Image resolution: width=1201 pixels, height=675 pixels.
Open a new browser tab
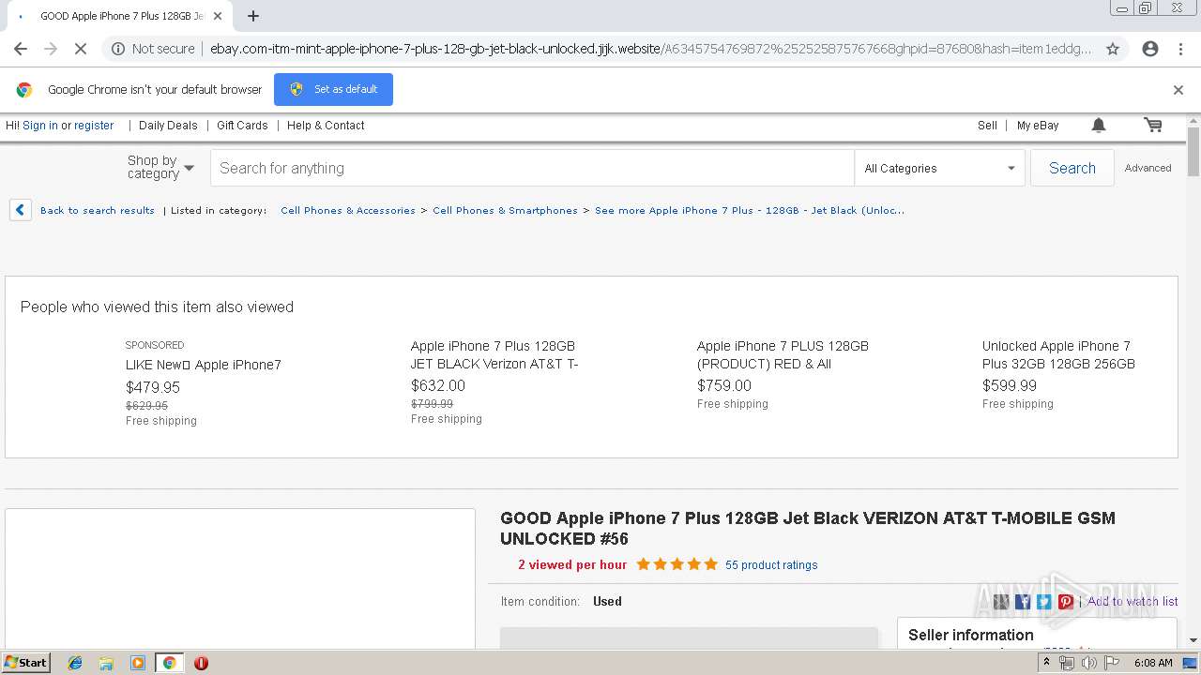pyautogui.click(x=253, y=16)
